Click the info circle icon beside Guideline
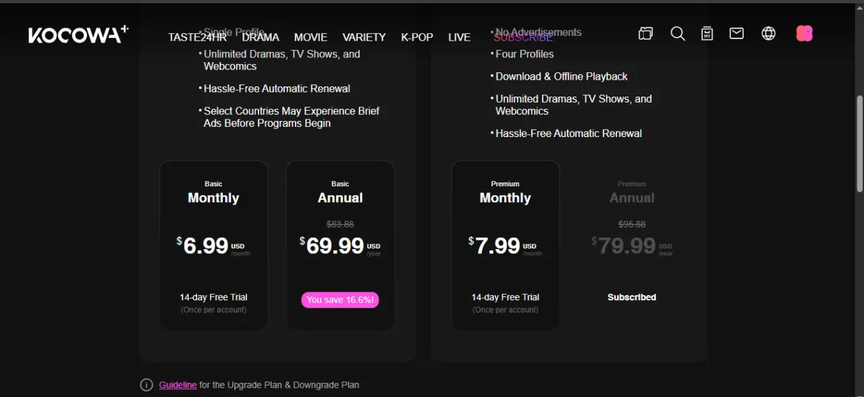The height and width of the screenshot is (397, 864). [146, 385]
